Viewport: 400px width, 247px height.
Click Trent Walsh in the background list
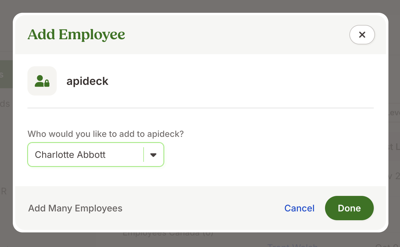(292, 245)
